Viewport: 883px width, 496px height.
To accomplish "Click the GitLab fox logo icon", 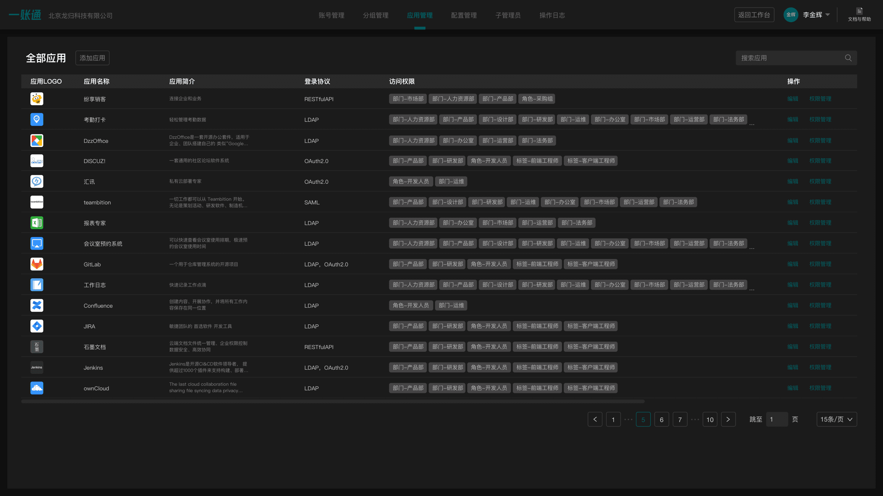I will click(37, 264).
